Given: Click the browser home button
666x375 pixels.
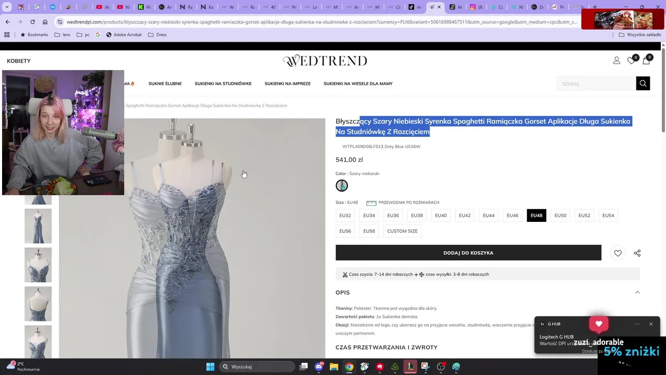Looking at the screenshot, I should coord(45,22).
